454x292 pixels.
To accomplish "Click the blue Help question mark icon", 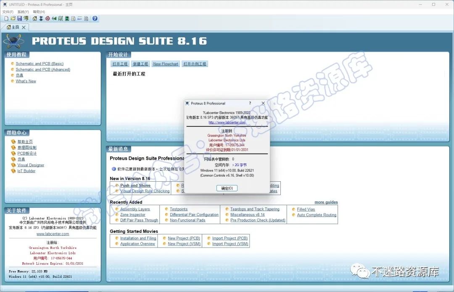I will 95,18.
